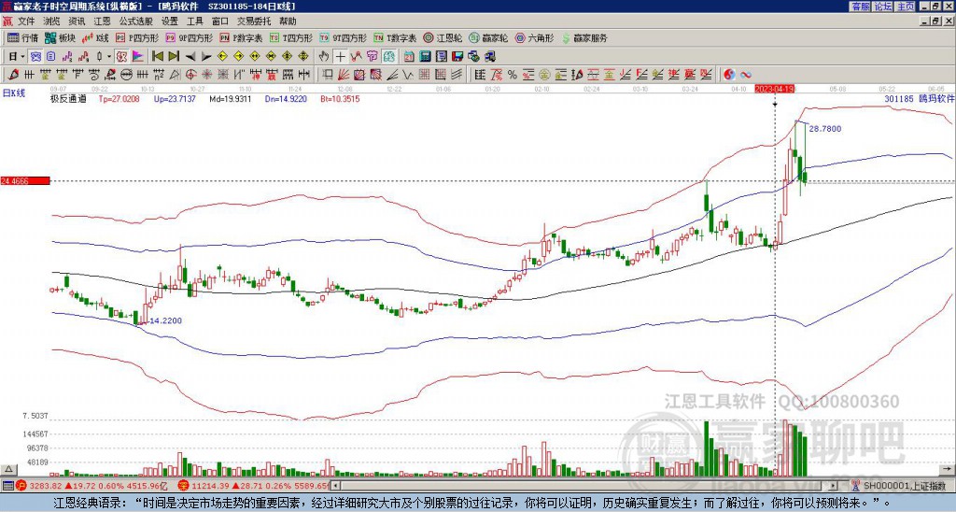Viewport: 956px width, 512px height.
Task: Open the P数字表 number table
Action: tap(241, 37)
